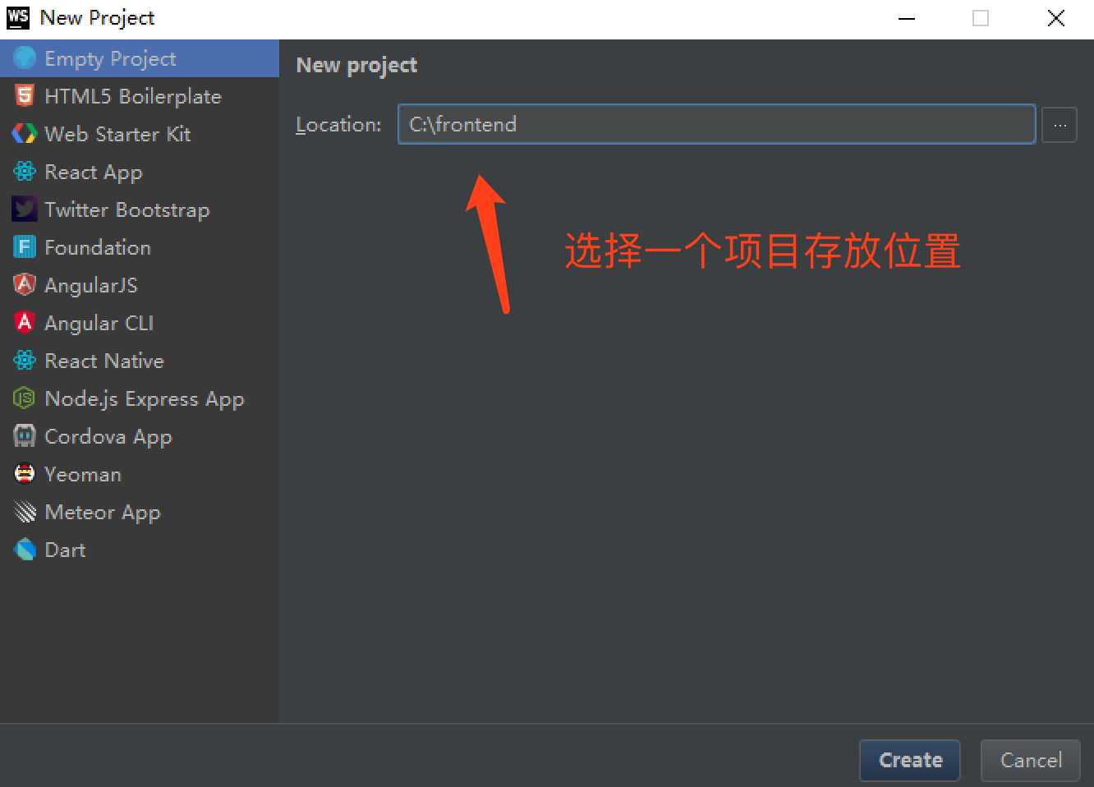Click the Foundation F icon

pos(25,247)
